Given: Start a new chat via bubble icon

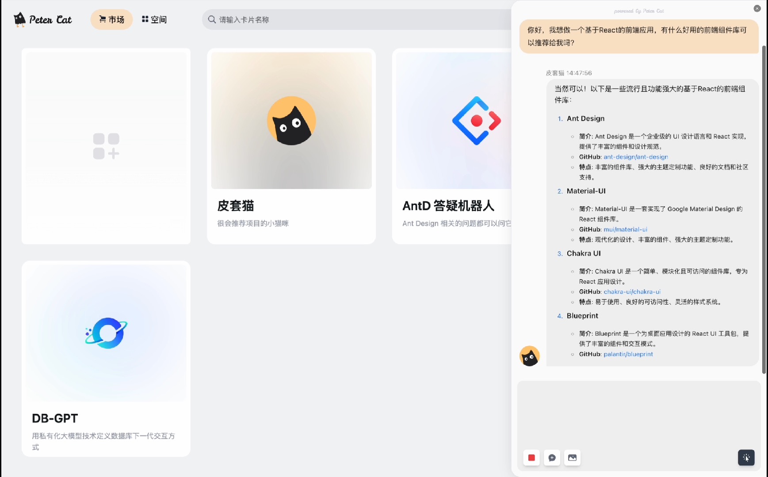Looking at the screenshot, I should pos(552,458).
